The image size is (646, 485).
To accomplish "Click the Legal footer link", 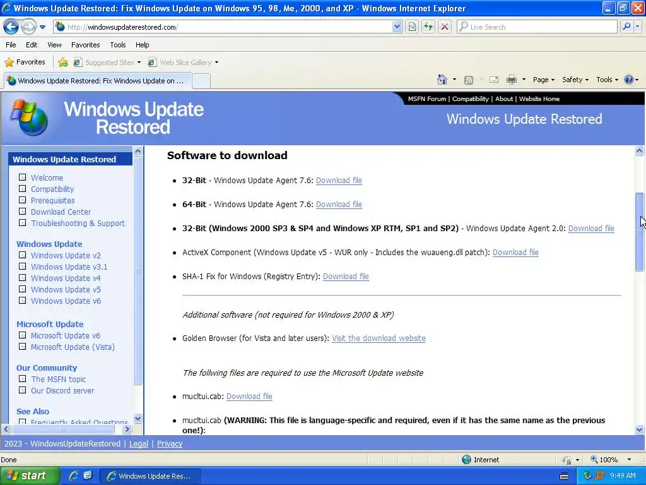I will tap(138, 444).
